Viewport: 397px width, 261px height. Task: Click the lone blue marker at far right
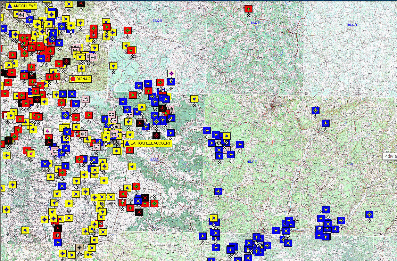pyautogui.click(x=369, y=214)
